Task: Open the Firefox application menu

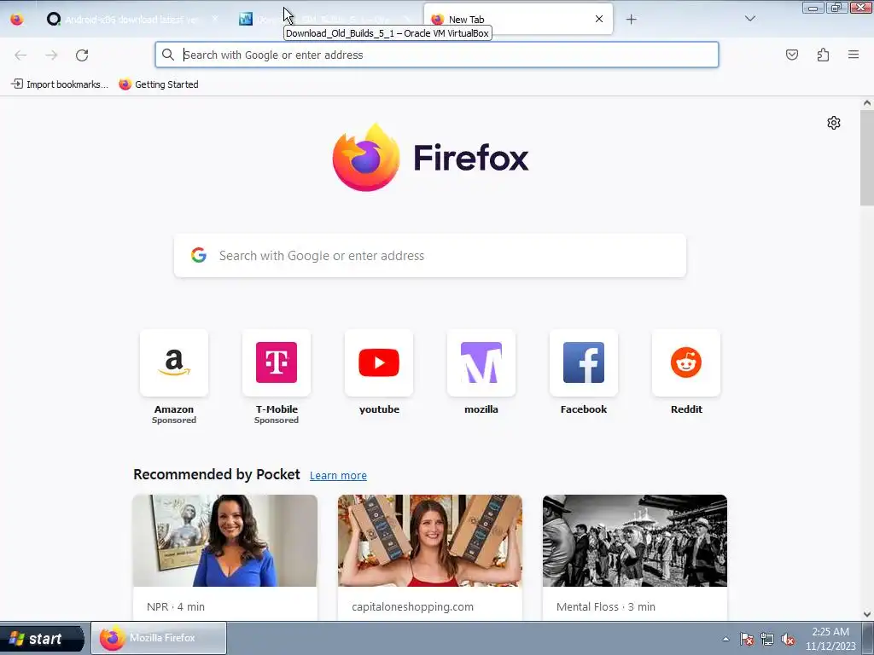Action: 854,55
